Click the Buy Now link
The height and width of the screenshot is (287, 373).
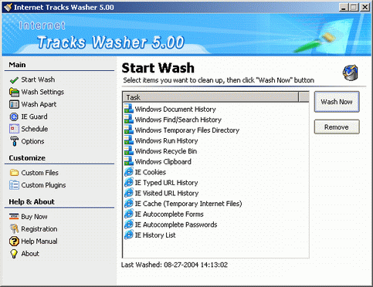point(34,217)
